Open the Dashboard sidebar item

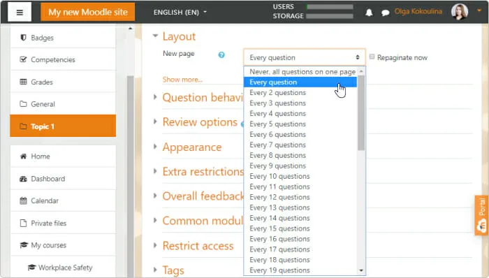click(x=63, y=179)
